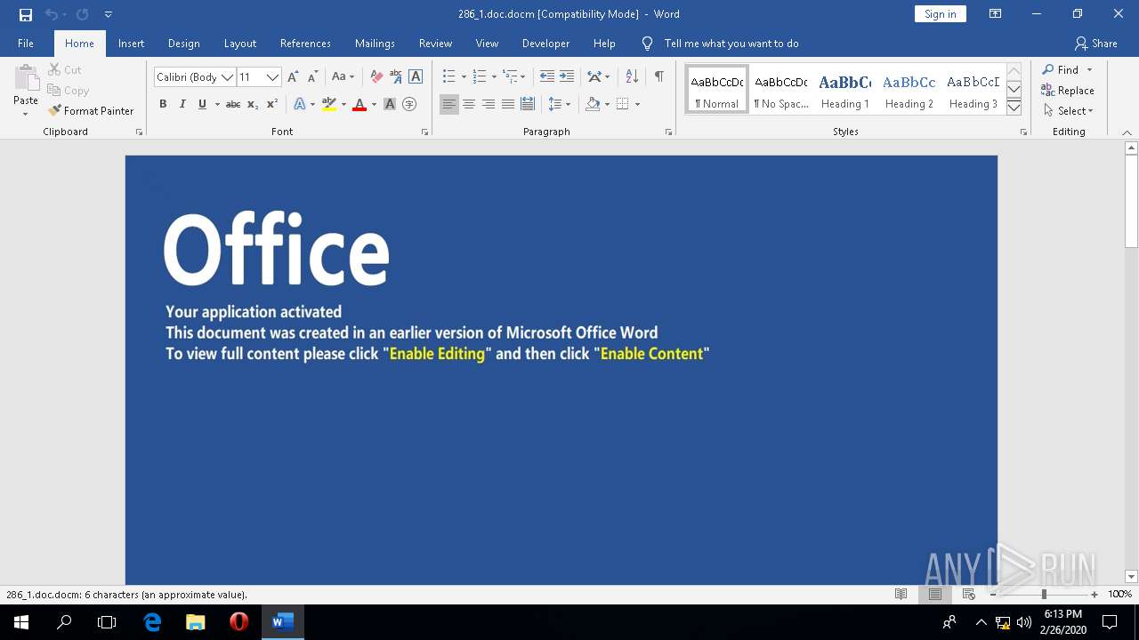Click the Sign in button
The image size is (1139, 640).
(940, 14)
